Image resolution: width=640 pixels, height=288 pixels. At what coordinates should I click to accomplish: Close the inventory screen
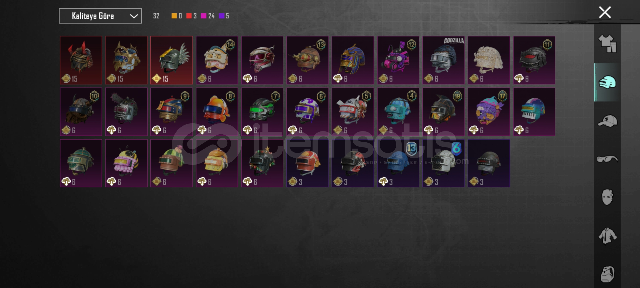[605, 12]
